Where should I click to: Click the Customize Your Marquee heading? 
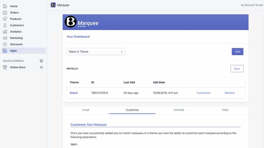[x=88, y=125]
